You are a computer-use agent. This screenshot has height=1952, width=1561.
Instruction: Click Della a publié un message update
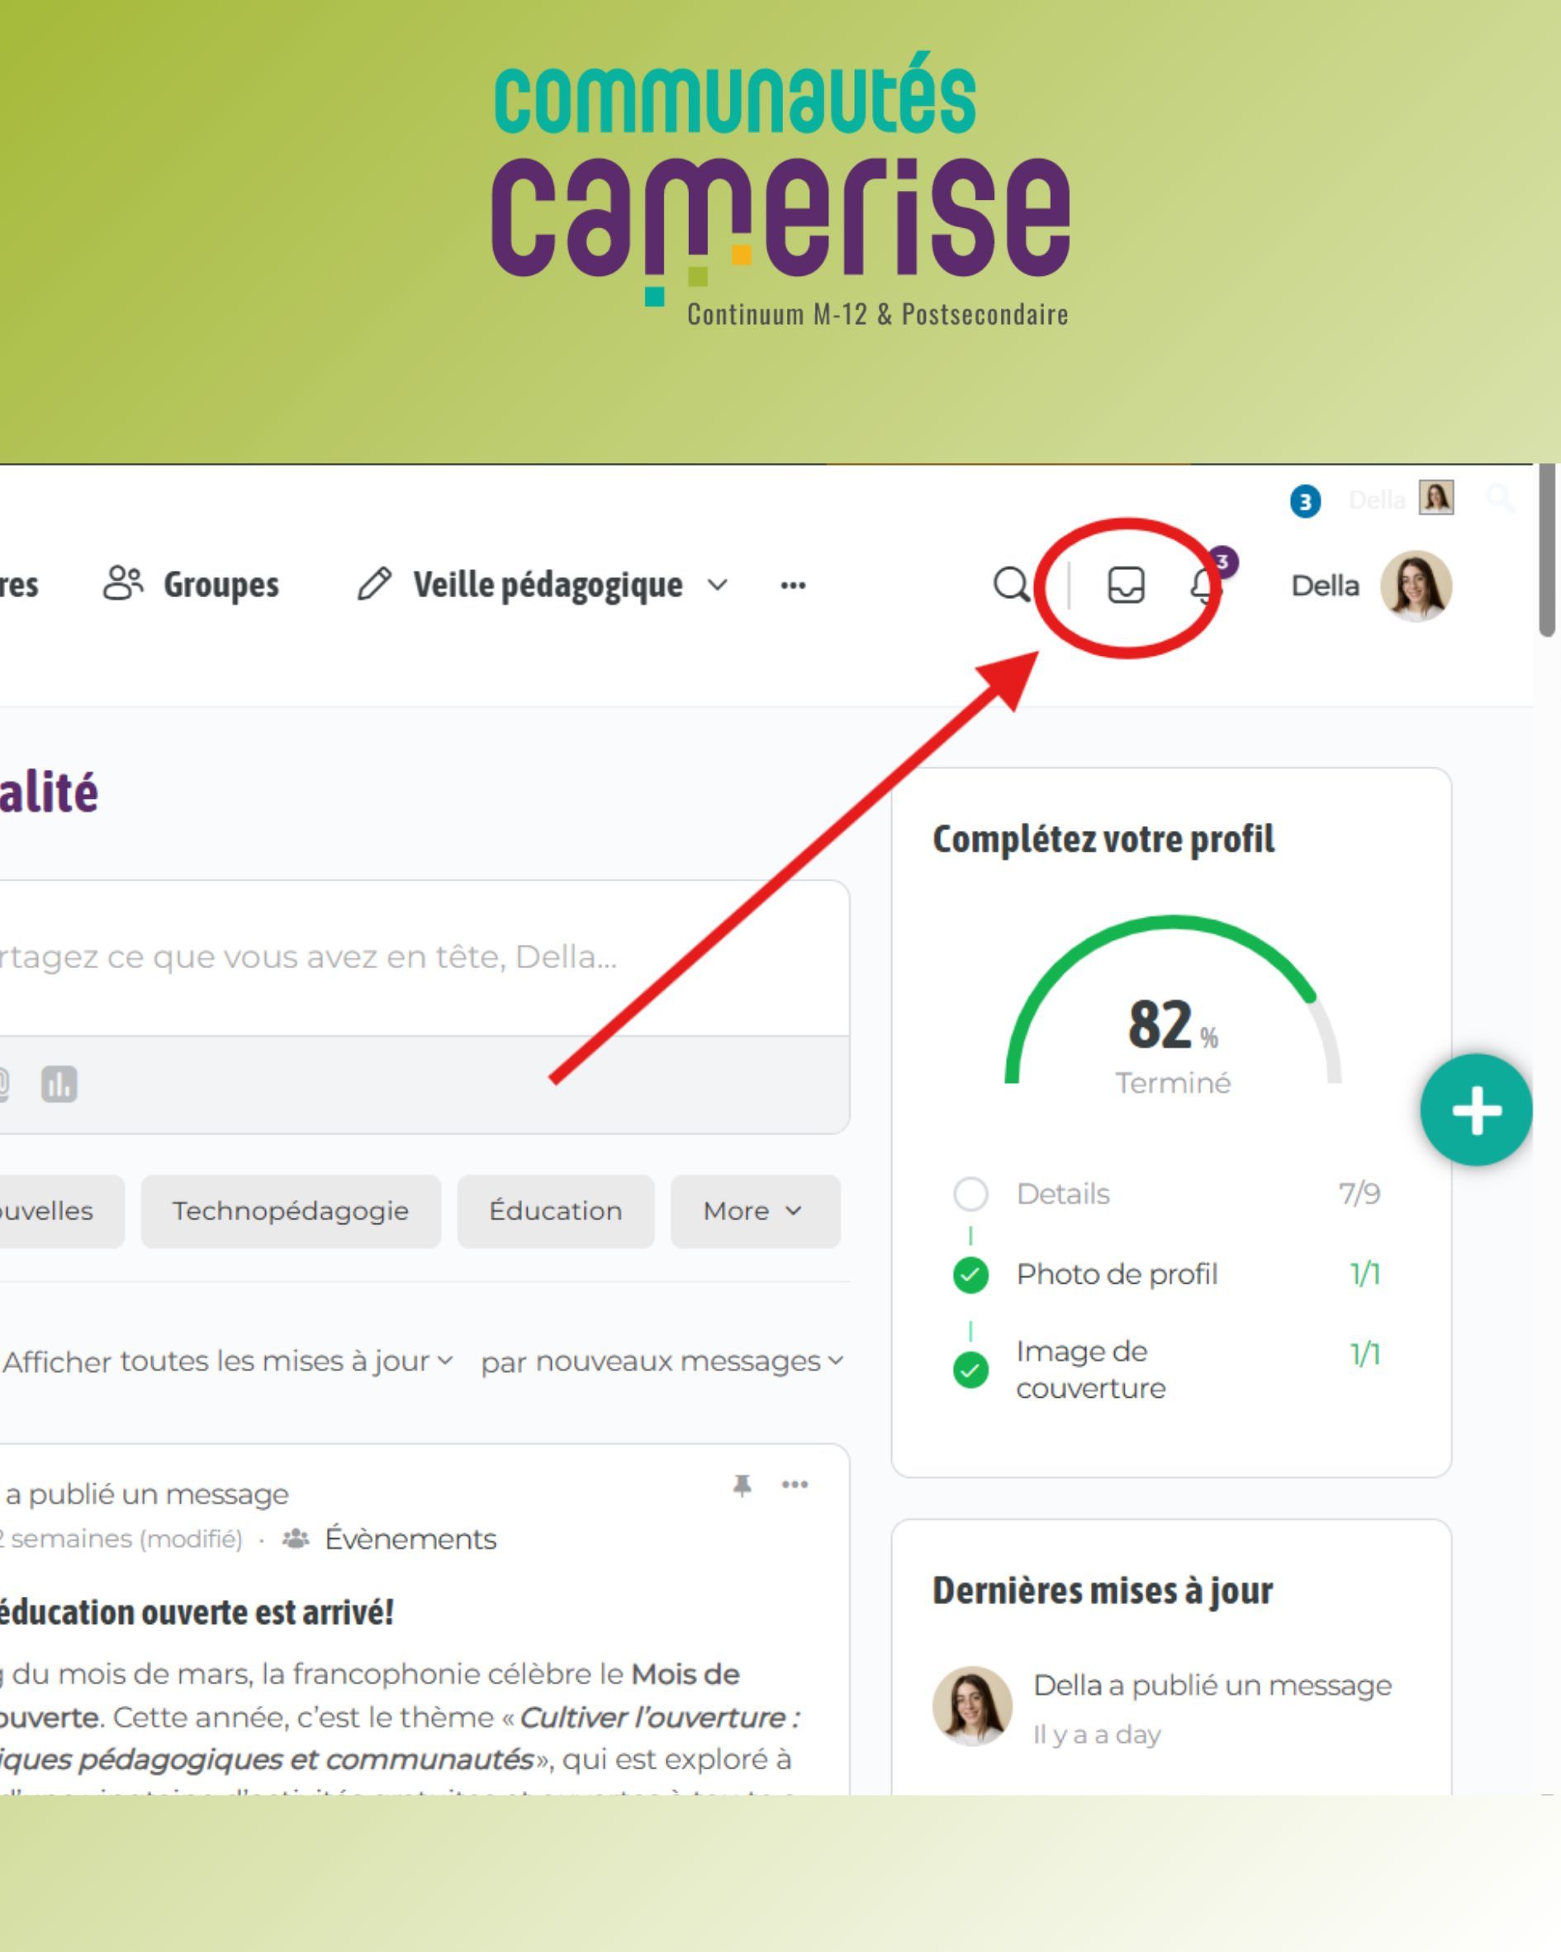[1212, 1686]
